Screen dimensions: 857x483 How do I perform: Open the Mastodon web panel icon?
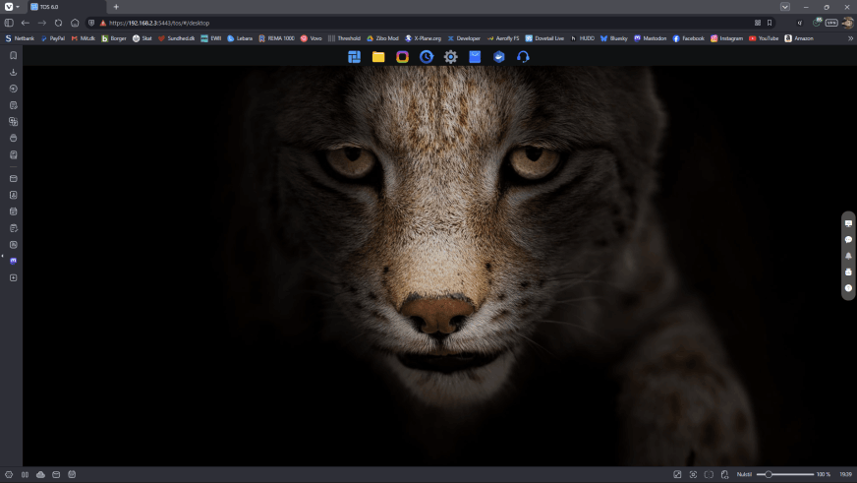click(13, 261)
